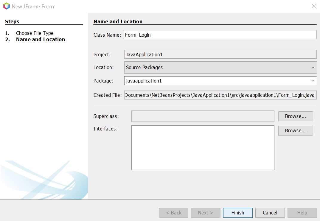Click Browse next to Superclass
Screen dimensions: 320x221
tap(296, 116)
